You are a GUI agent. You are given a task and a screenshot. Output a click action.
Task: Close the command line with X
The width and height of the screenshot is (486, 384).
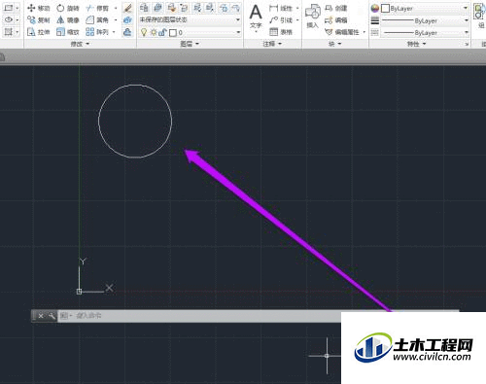41,315
